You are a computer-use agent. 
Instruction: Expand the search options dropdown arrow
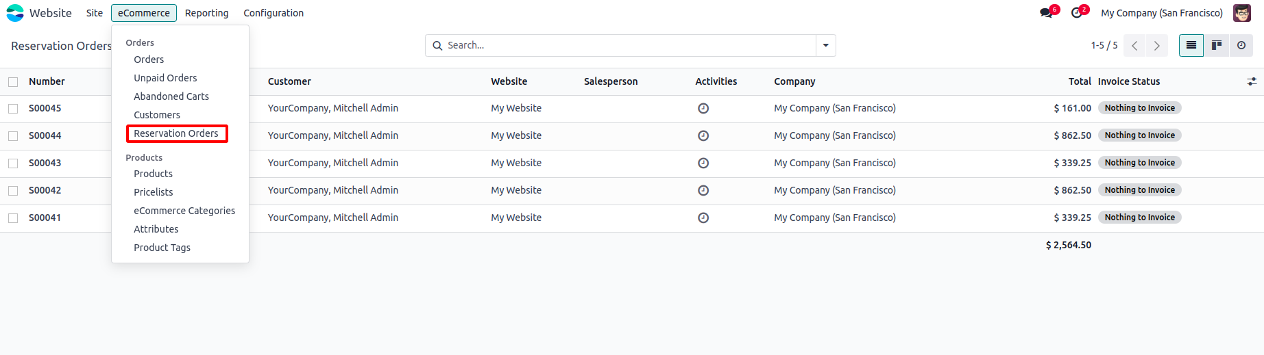tap(826, 46)
